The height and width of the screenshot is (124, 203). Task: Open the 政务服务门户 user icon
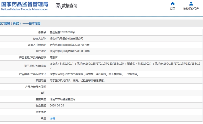[x=191, y=4]
